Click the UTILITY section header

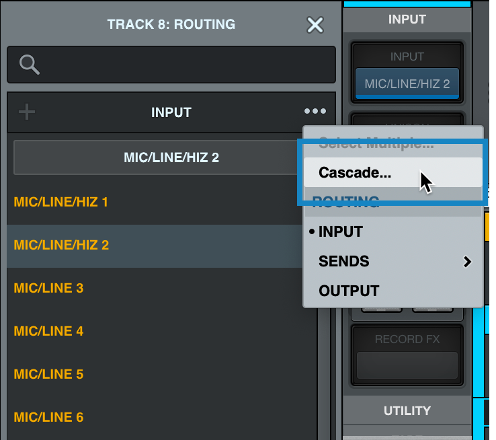(407, 410)
